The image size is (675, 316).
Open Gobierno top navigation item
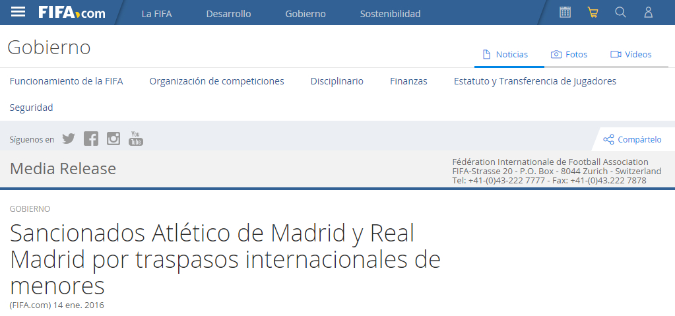pos(305,14)
